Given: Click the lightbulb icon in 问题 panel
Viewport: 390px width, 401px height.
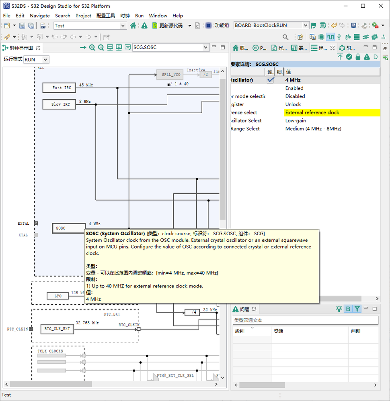Looking at the screenshot, I should [x=339, y=309].
